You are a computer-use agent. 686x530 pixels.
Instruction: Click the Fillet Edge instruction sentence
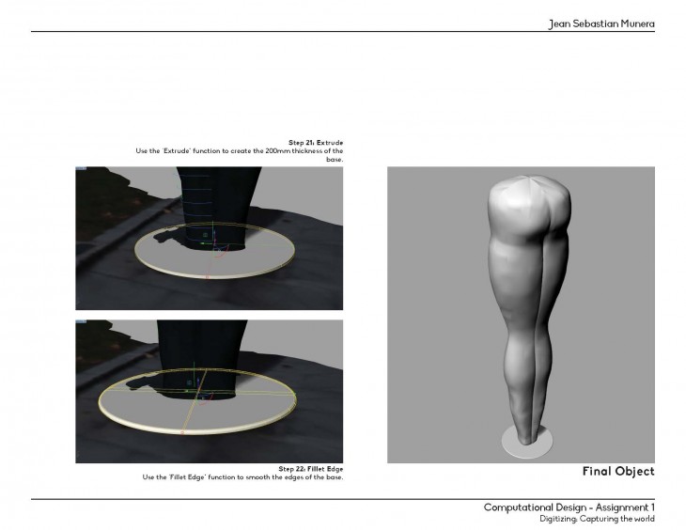pyautogui.click(x=242, y=477)
